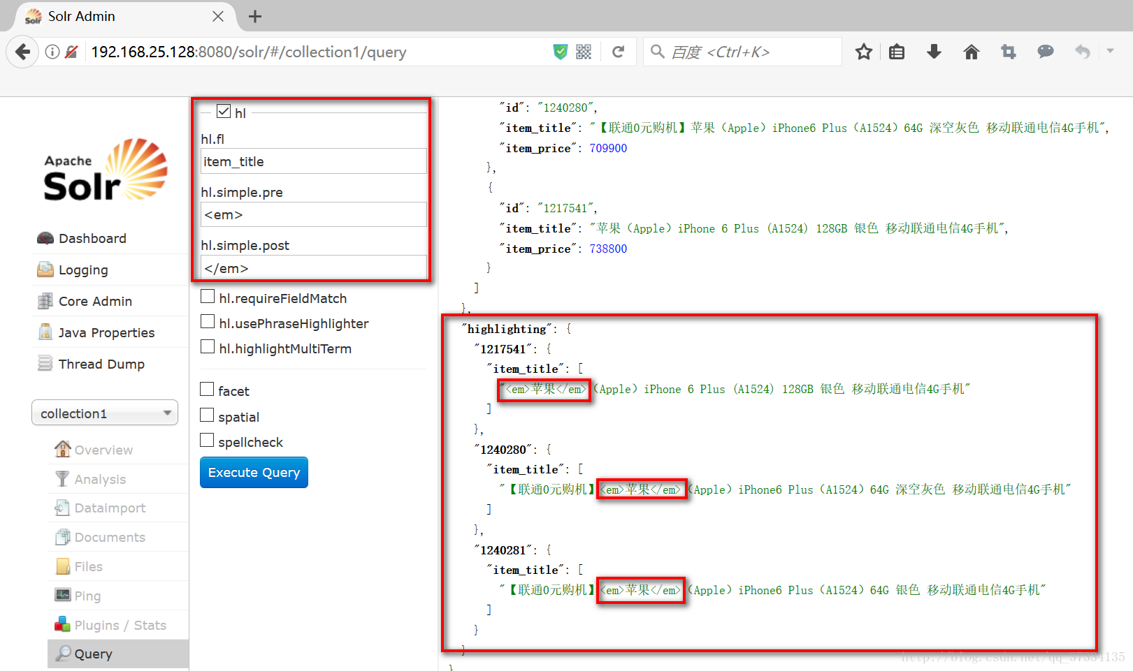Click the hl.simple.pre input field
The height and width of the screenshot is (671, 1133).
tap(314, 214)
